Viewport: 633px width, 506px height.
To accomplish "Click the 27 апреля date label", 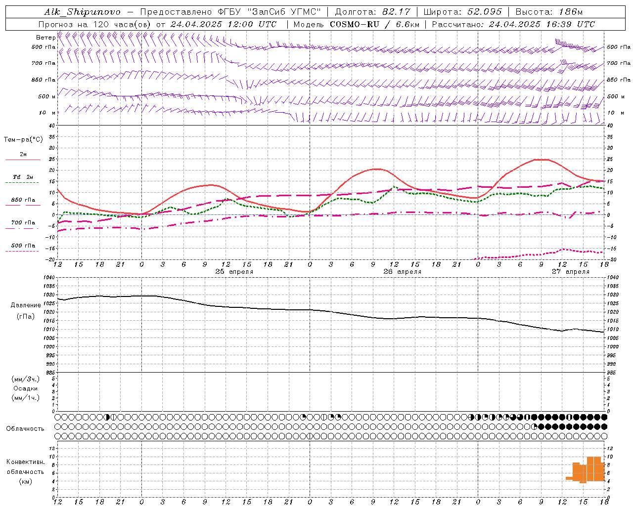I will click(571, 272).
